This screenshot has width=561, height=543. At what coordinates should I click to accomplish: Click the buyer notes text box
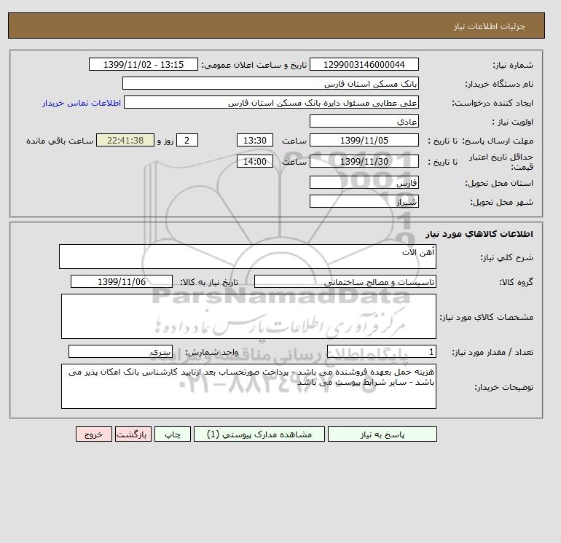click(x=248, y=386)
